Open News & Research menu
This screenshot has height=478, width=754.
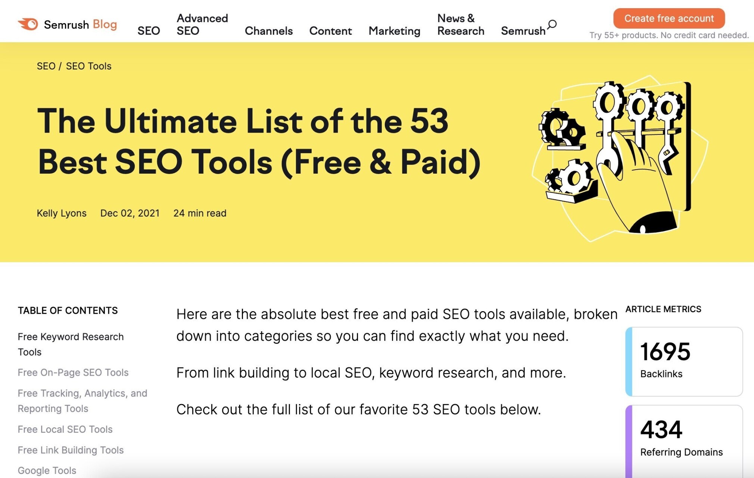[461, 24]
